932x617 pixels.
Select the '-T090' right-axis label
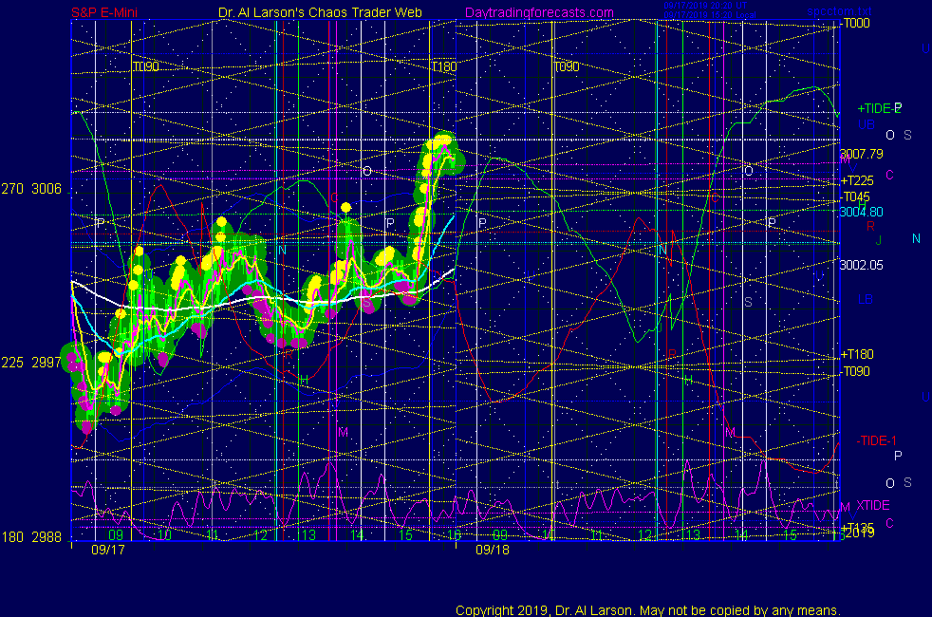[x=856, y=371]
